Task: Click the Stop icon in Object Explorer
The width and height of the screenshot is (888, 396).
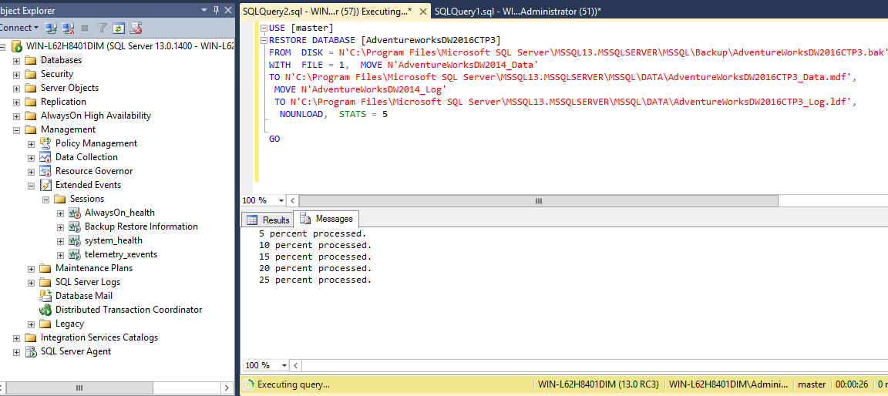Action: 85,27
